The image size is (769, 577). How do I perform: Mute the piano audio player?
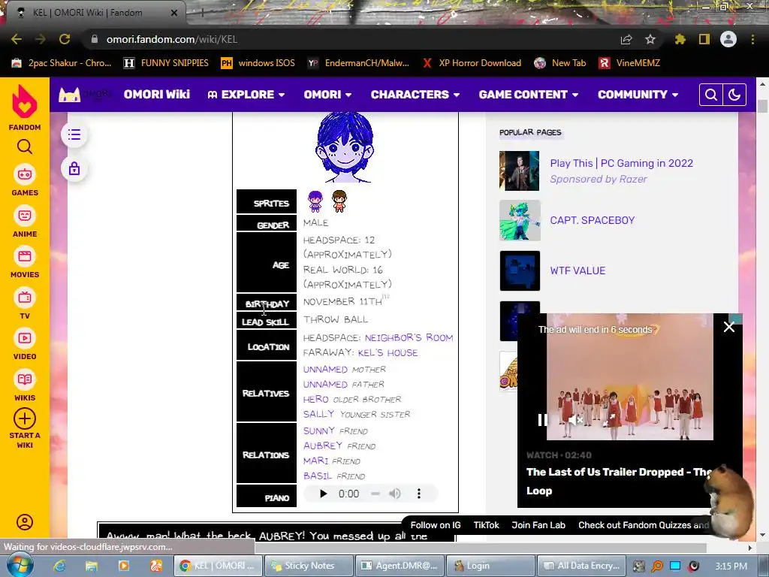click(x=395, y=494)
